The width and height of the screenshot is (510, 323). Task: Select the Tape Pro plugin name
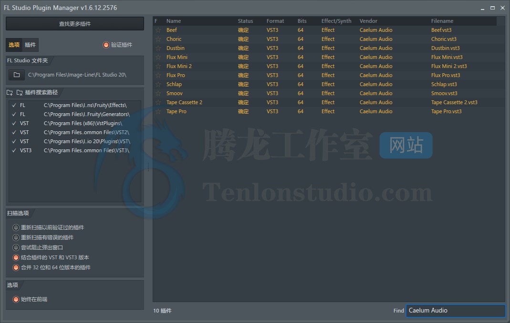click(x=177, y=112)
